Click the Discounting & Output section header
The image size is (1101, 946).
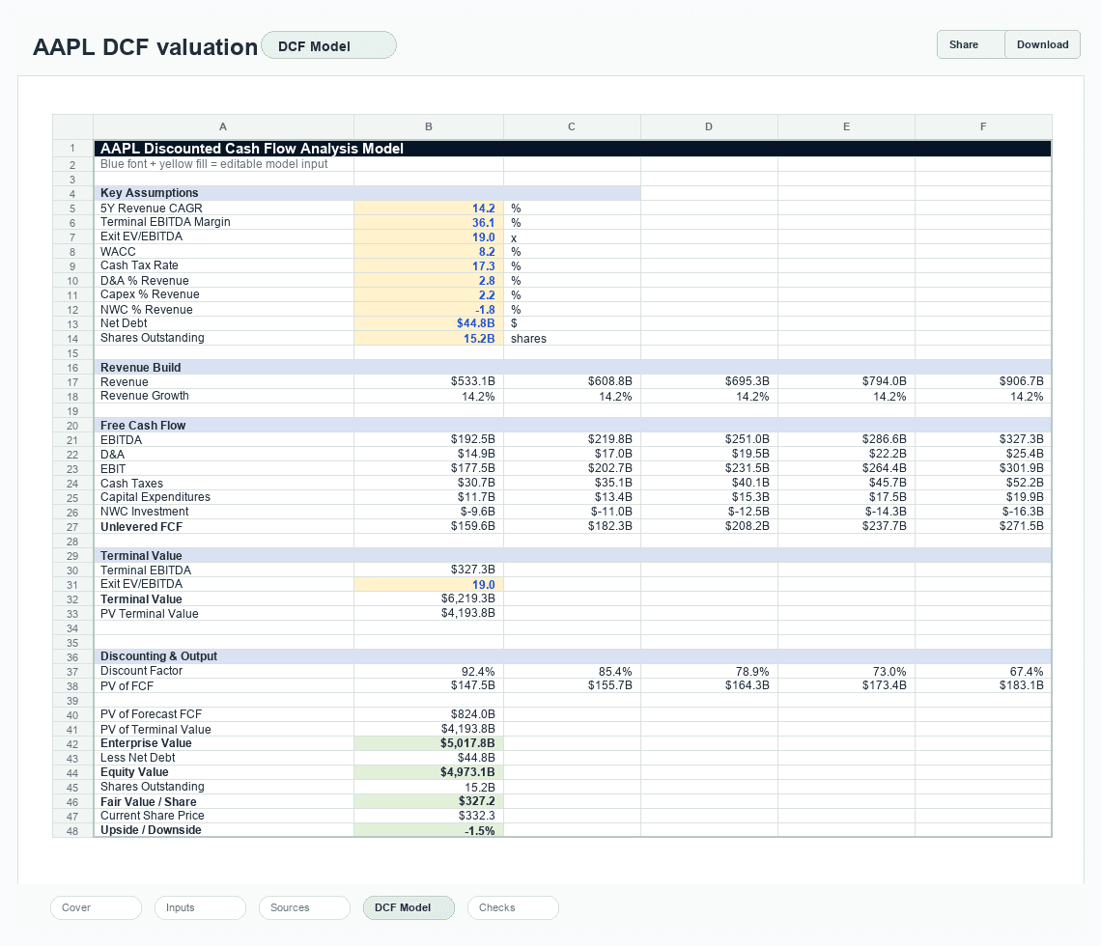573,656
